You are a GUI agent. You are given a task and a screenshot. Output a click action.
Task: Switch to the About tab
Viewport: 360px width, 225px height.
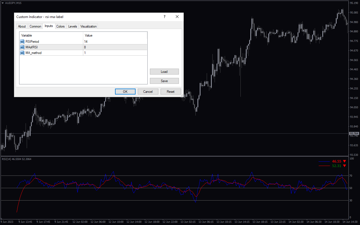22,26
